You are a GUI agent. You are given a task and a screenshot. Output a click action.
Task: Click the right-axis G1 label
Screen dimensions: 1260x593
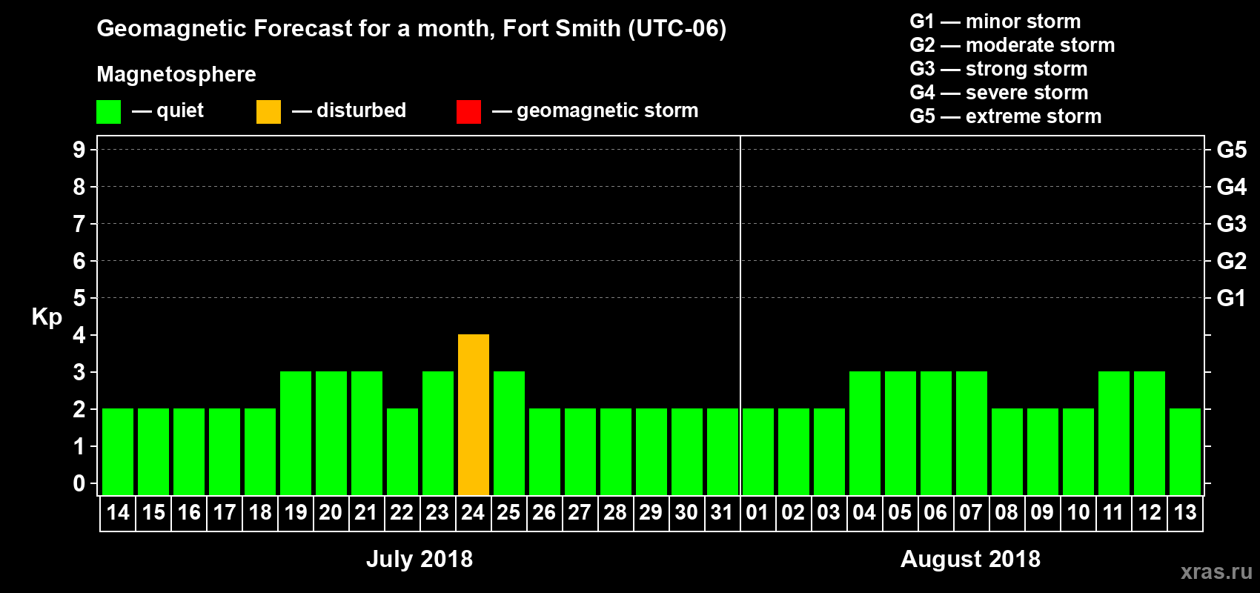tap(1232, 298)
